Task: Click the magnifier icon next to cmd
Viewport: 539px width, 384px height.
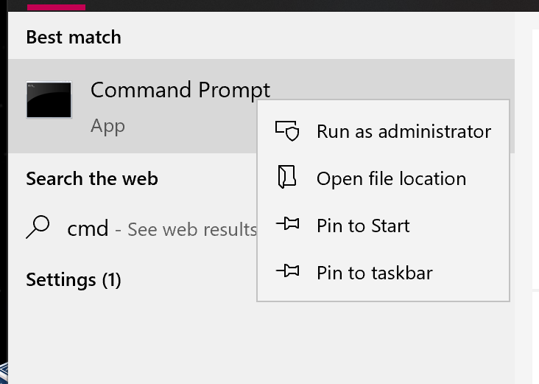Action: pyautogui.click(x=38, y=228)
